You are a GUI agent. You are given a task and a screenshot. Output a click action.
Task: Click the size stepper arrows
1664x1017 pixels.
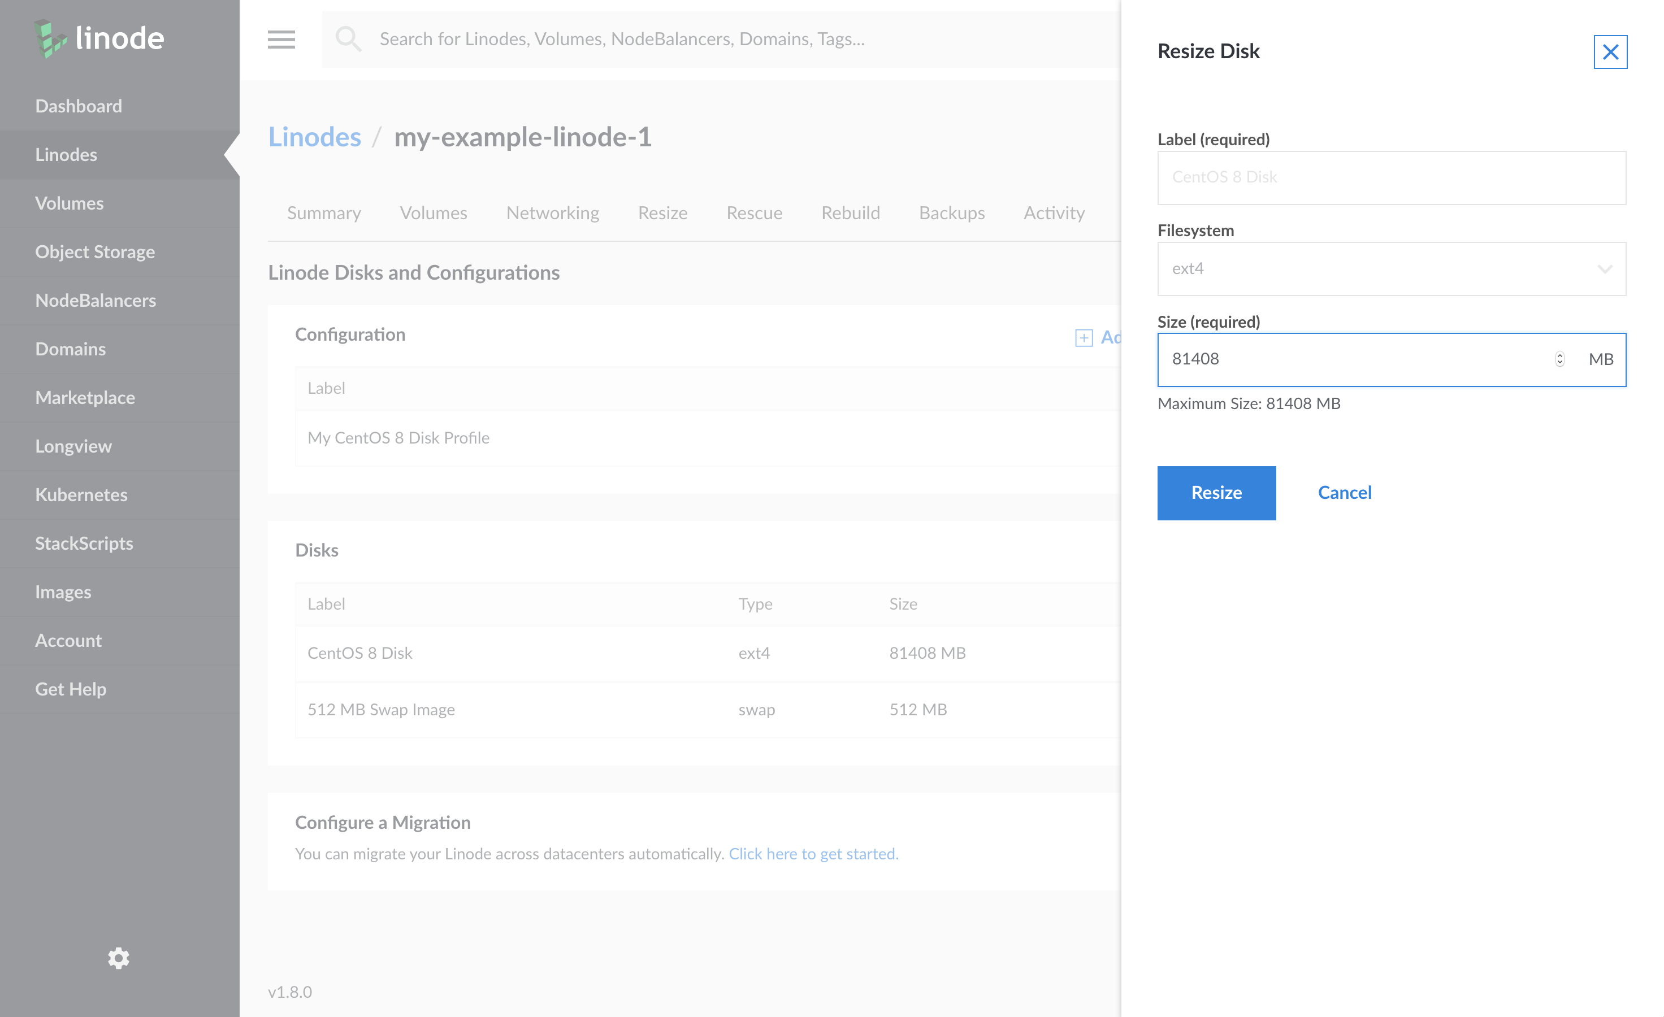pyautogui.click(x=1559, y=359)
